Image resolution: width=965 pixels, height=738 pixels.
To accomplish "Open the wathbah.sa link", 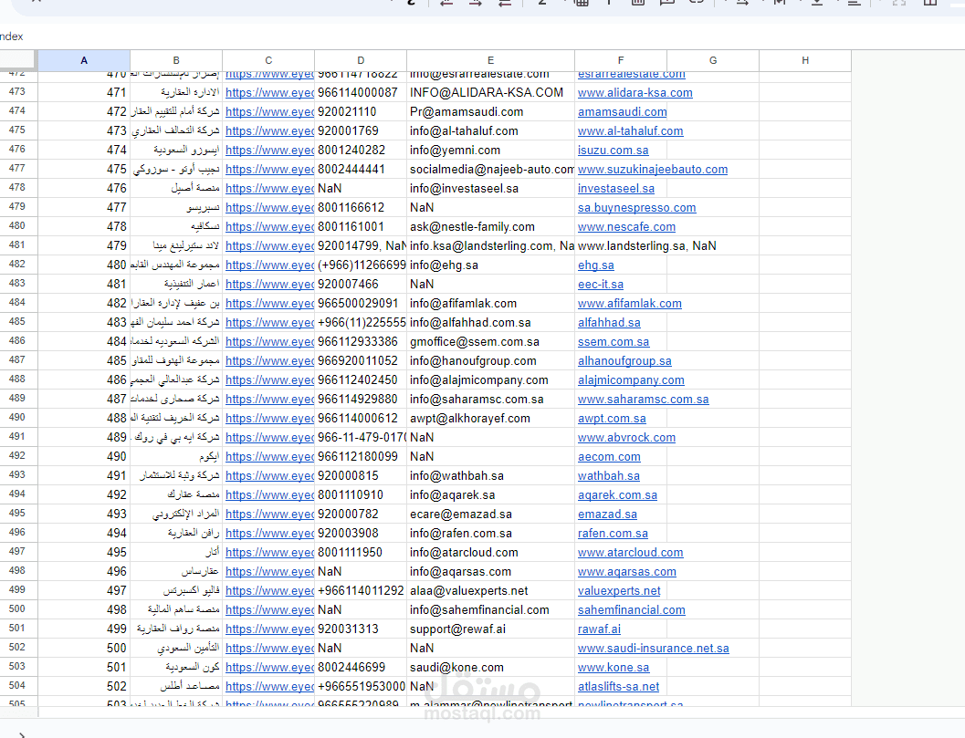I will tap(609, 476).
